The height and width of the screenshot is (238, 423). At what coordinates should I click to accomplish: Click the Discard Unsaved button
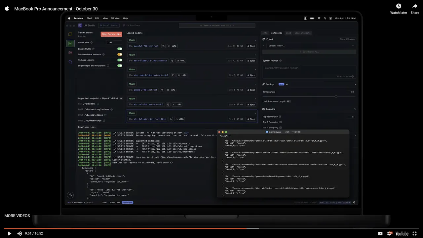pos(347,39)
